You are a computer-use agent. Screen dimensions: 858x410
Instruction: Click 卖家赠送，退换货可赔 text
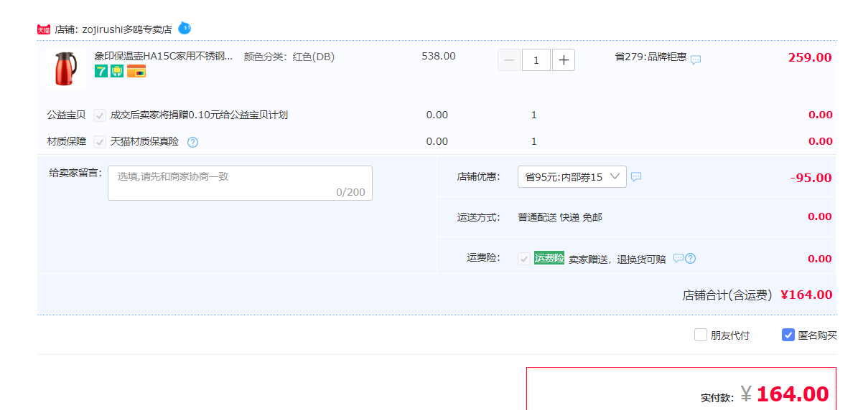click(x=617, y=259)
